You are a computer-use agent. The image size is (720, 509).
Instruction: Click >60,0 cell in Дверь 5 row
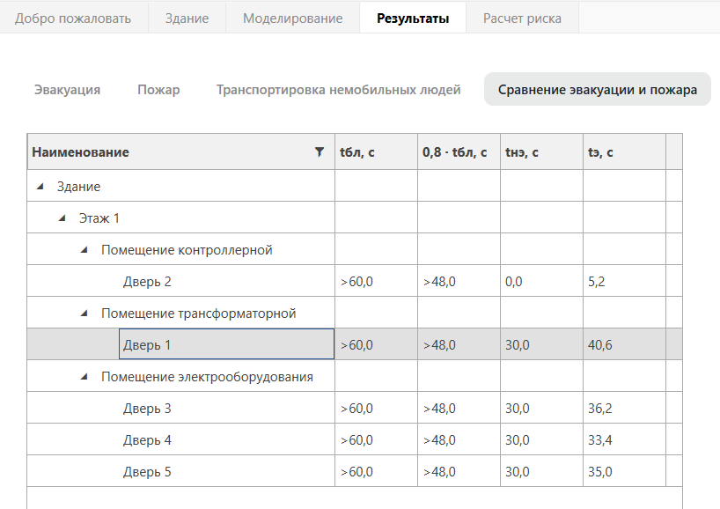point(376,472)
